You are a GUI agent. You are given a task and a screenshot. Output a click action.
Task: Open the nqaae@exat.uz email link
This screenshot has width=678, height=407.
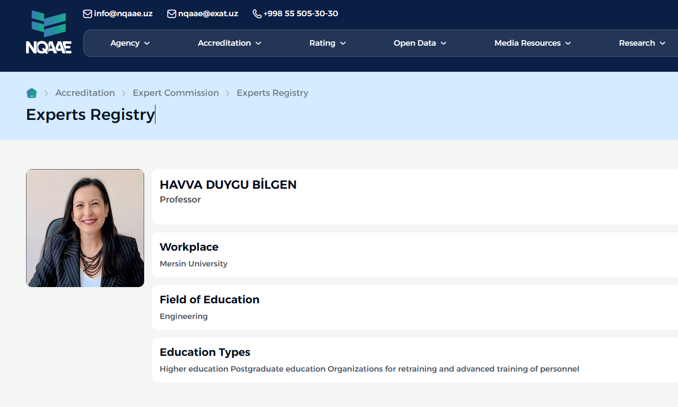click(x=208, y=14)
